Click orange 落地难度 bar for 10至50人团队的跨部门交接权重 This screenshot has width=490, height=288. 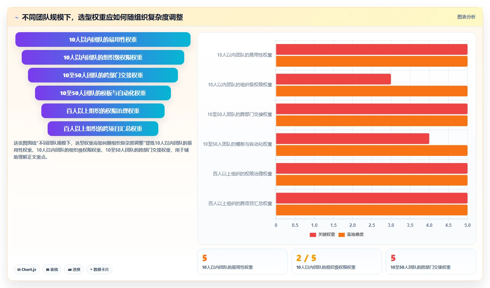click(372, 121)
